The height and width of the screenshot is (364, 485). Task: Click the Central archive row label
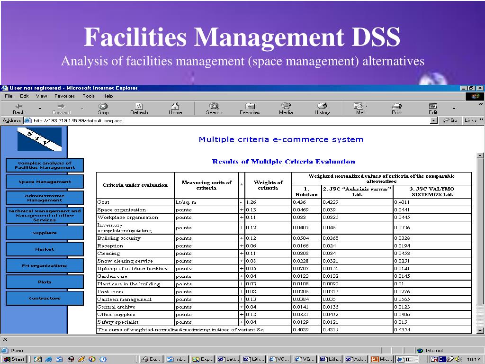tap(116, 307)
